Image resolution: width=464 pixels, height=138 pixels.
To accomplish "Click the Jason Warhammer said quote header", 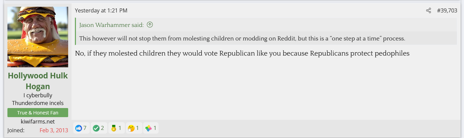I will click(x=111, y=25).
